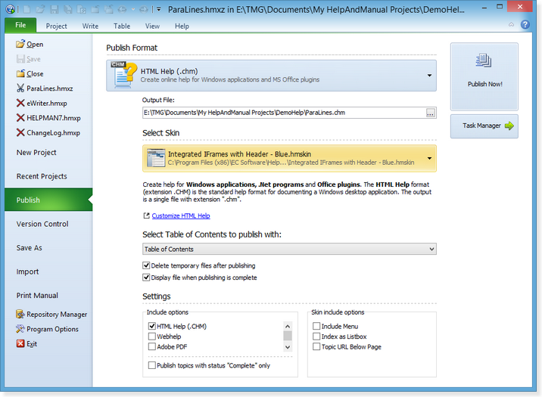Open recent project eWriter.hmxp
The image size is (542, 397).
pyautogui.click(x=48, y=104)
